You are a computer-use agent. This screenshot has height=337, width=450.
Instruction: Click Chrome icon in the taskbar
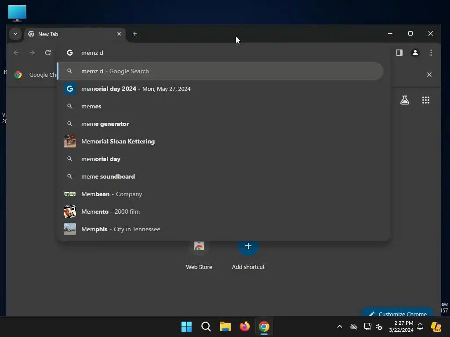264,326
